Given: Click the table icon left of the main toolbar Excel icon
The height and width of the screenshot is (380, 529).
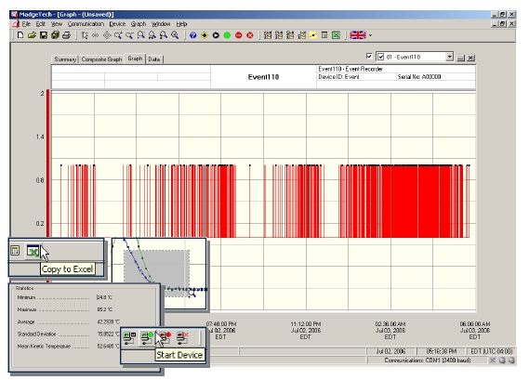Looking at the screenshot, I should coord(324,35).
